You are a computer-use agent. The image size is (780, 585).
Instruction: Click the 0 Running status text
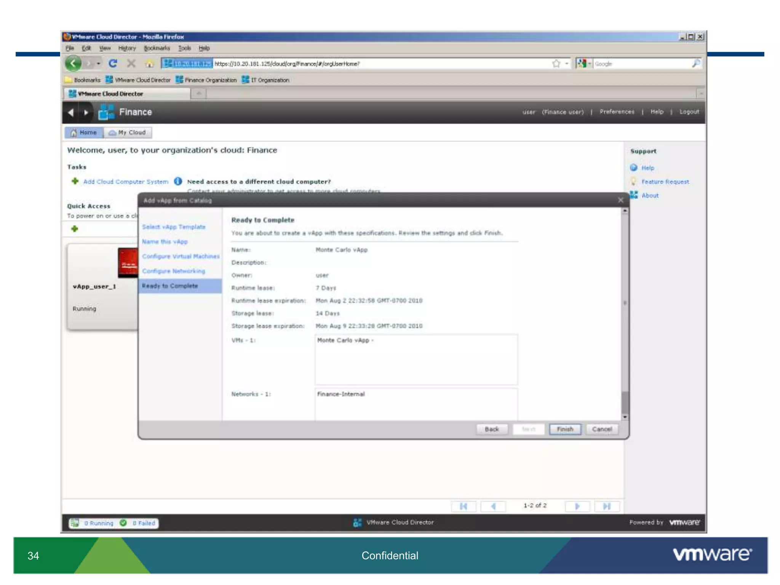pyautogui.click(x=99, y=523)
